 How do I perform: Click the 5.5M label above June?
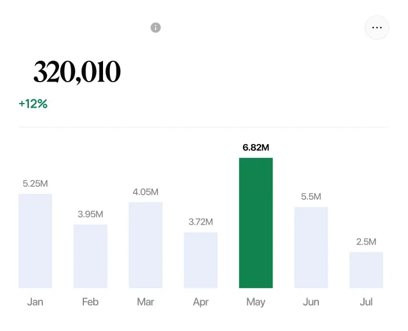click(x=311, y=197)
